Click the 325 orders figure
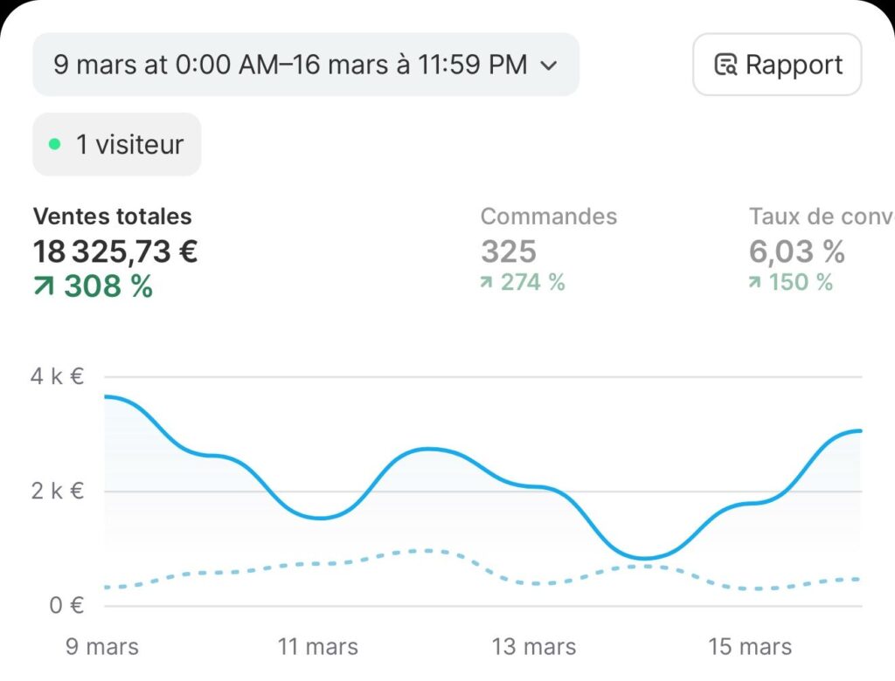895x681 pixels. (509, 251)
